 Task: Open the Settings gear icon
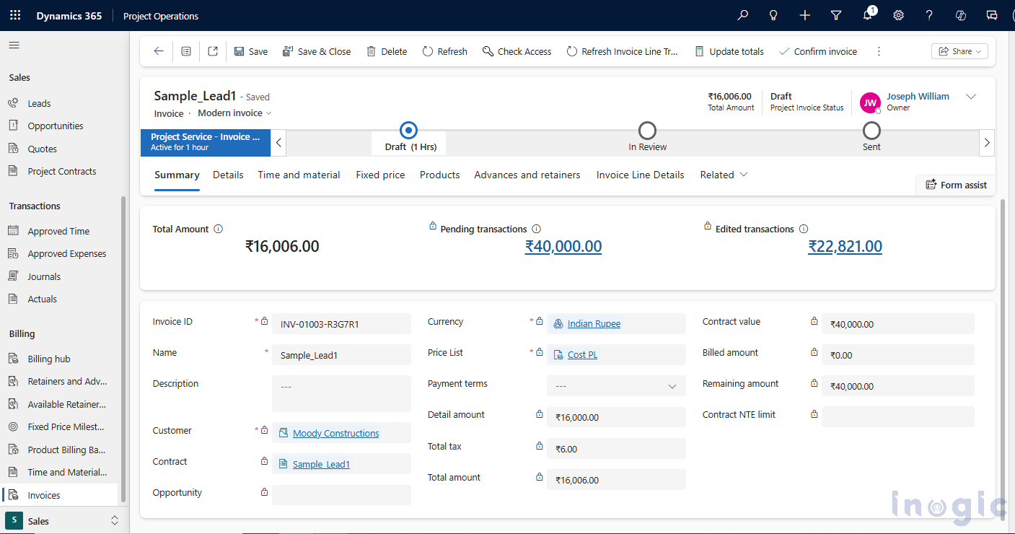(x=898, y=15)
